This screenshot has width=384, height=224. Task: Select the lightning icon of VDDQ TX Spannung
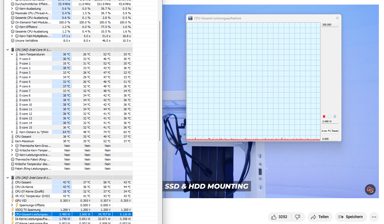click(12, 210)
